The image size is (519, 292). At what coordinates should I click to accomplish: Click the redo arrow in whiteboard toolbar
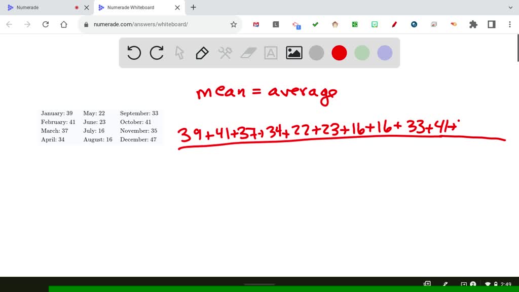coord(157,53)
